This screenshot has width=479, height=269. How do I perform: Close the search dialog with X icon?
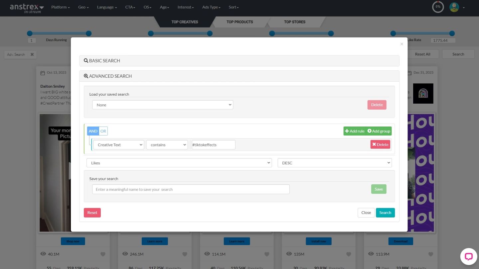click(x=401, y=44)
